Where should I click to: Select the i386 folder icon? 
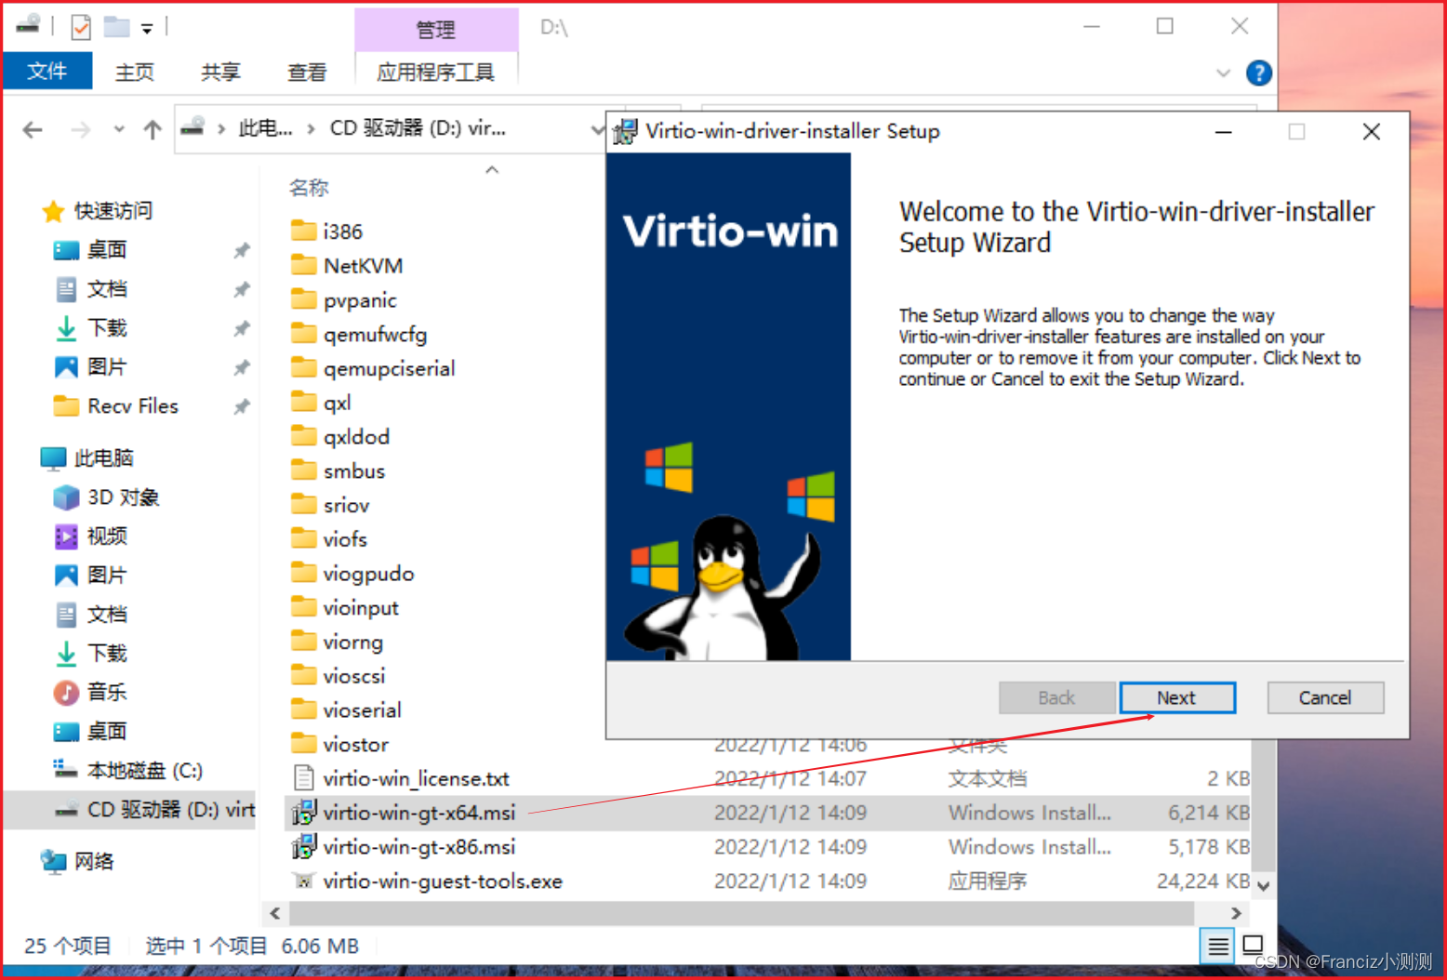303,231
